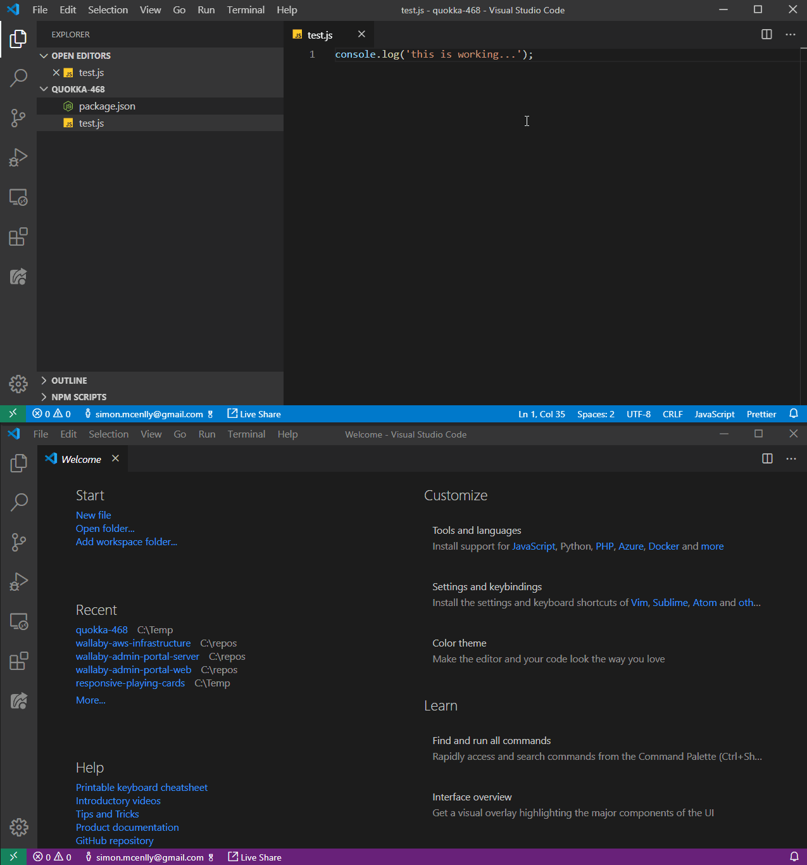Open the recent quokka-468 workspace
This screenshot has height=865, width=807.
click(x=101, y=629)
